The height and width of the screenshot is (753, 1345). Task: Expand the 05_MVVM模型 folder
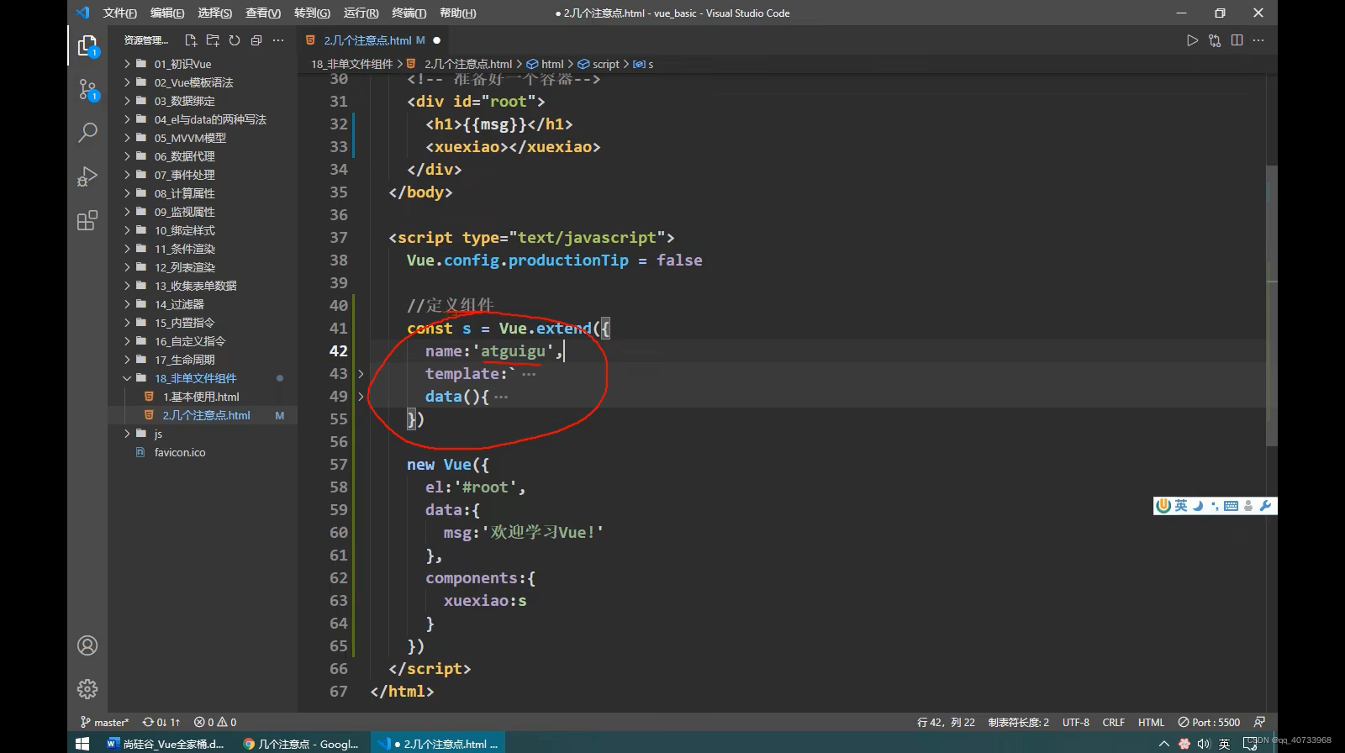click(x=202, y=138)
